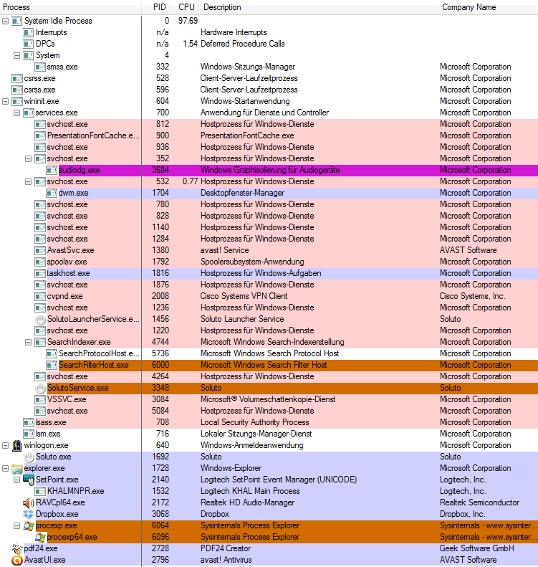Collapse the explorer.exe node
Screen dimensions: 538x567
tap(6, 469)
